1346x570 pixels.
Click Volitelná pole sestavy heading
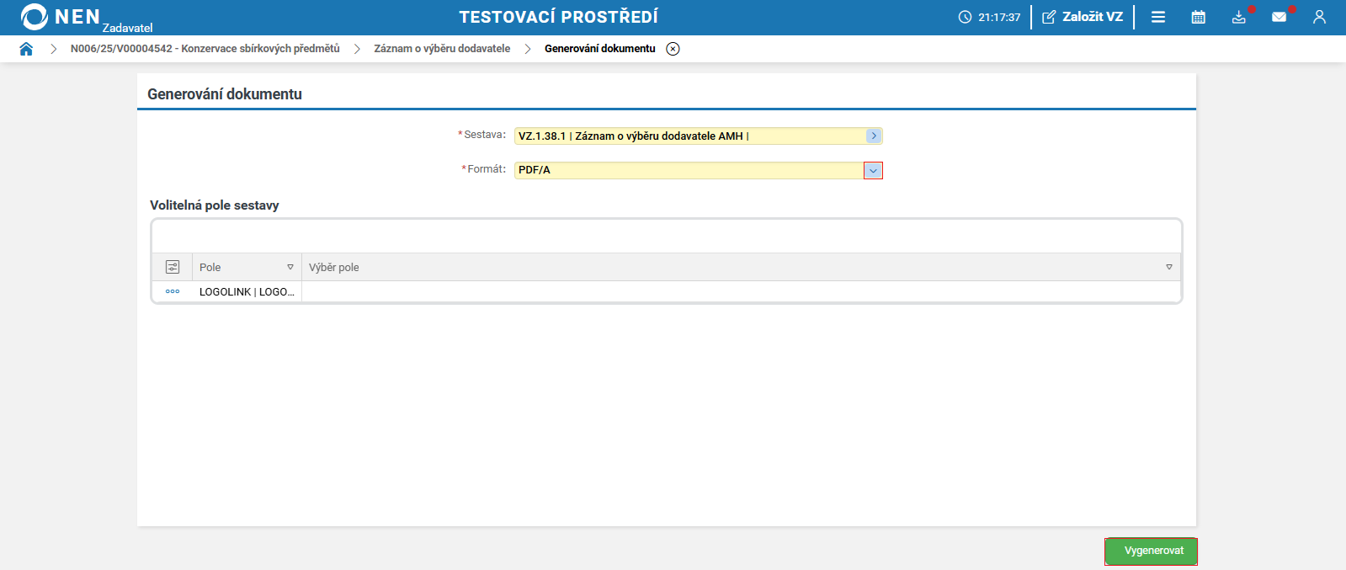tap(215, 205)
